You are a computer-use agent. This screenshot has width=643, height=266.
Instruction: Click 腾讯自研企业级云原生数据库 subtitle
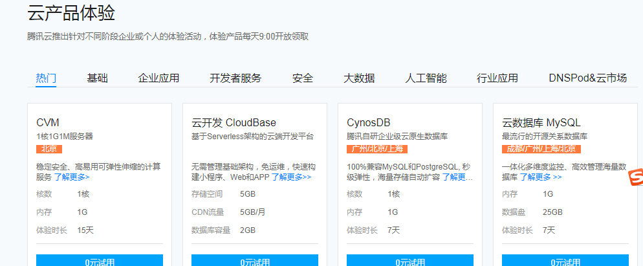coord(397,137)
